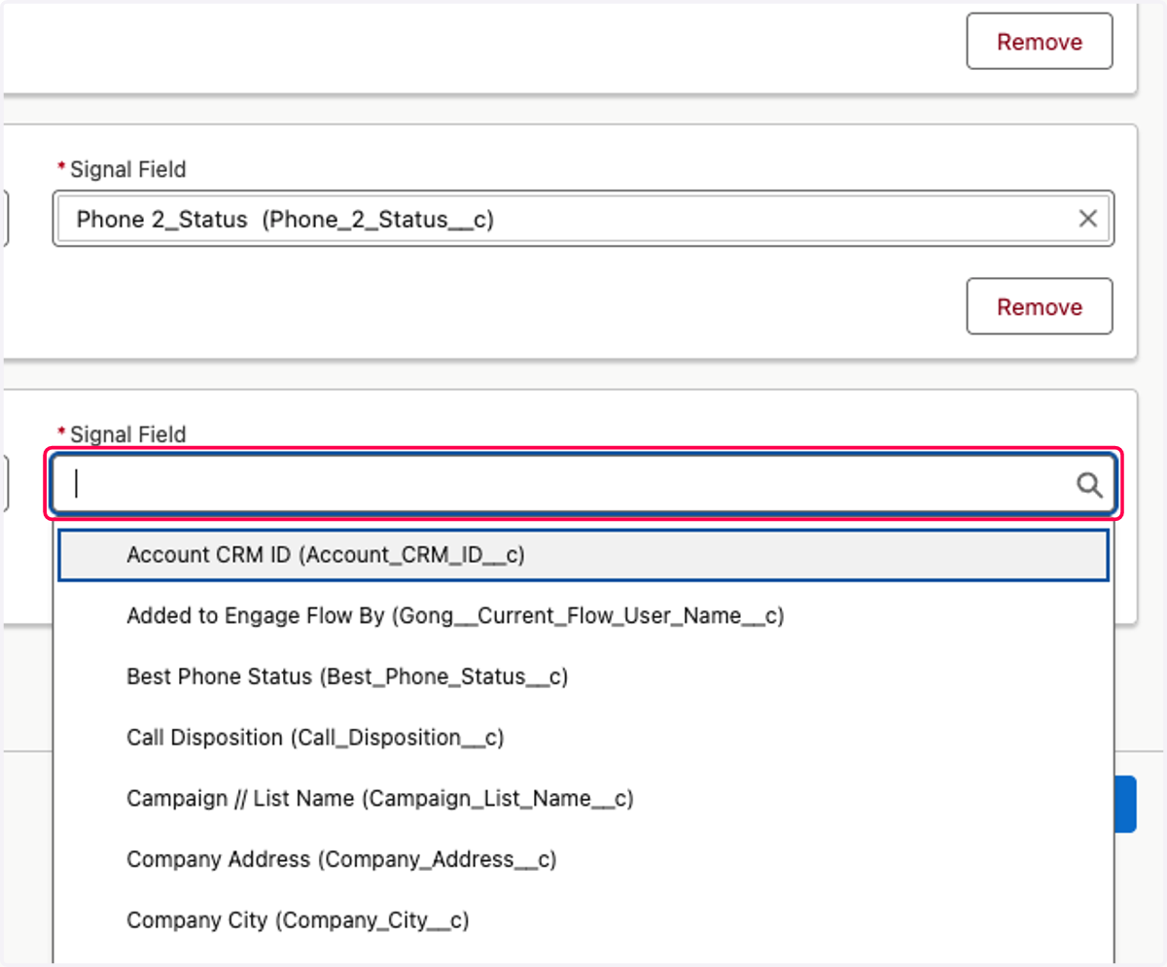1167x967 pixels.
Task: Open the Phone 2_Status Signal Field combobox
Action: [x=583, y=219]
